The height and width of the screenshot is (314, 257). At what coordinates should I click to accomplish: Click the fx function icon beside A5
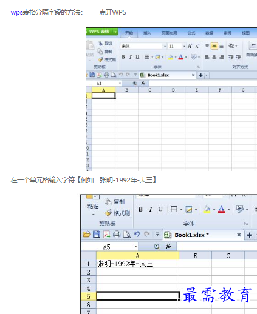click(x=168, y=246)
